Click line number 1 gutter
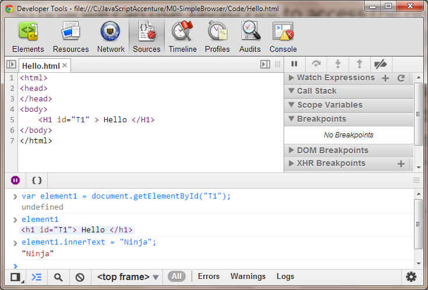Screen dimensions: 428x290 click(x=12, y=78)
